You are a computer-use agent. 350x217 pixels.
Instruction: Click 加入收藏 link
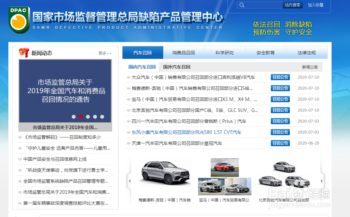click(x=316, y=5)
